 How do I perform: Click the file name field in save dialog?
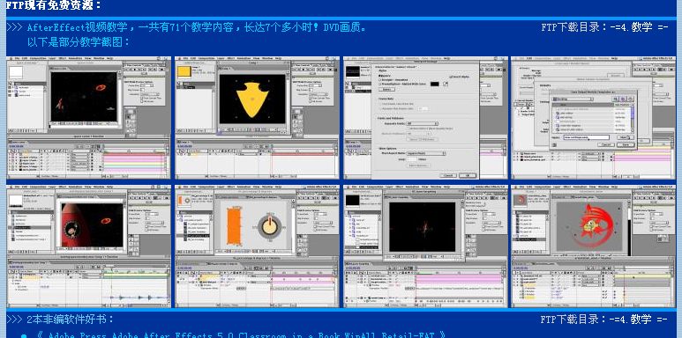coord(586,137)
